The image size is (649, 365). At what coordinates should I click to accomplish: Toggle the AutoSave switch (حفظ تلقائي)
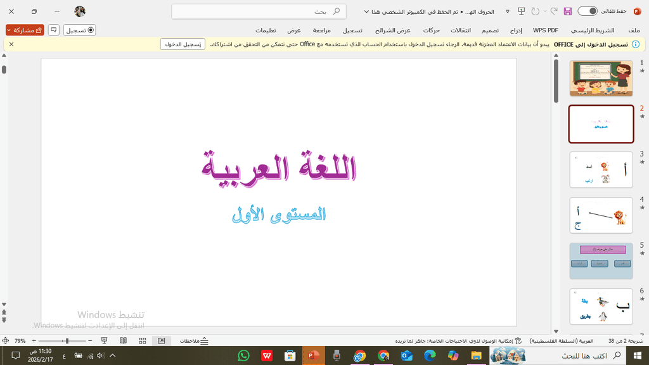click(x=588, y=11)
